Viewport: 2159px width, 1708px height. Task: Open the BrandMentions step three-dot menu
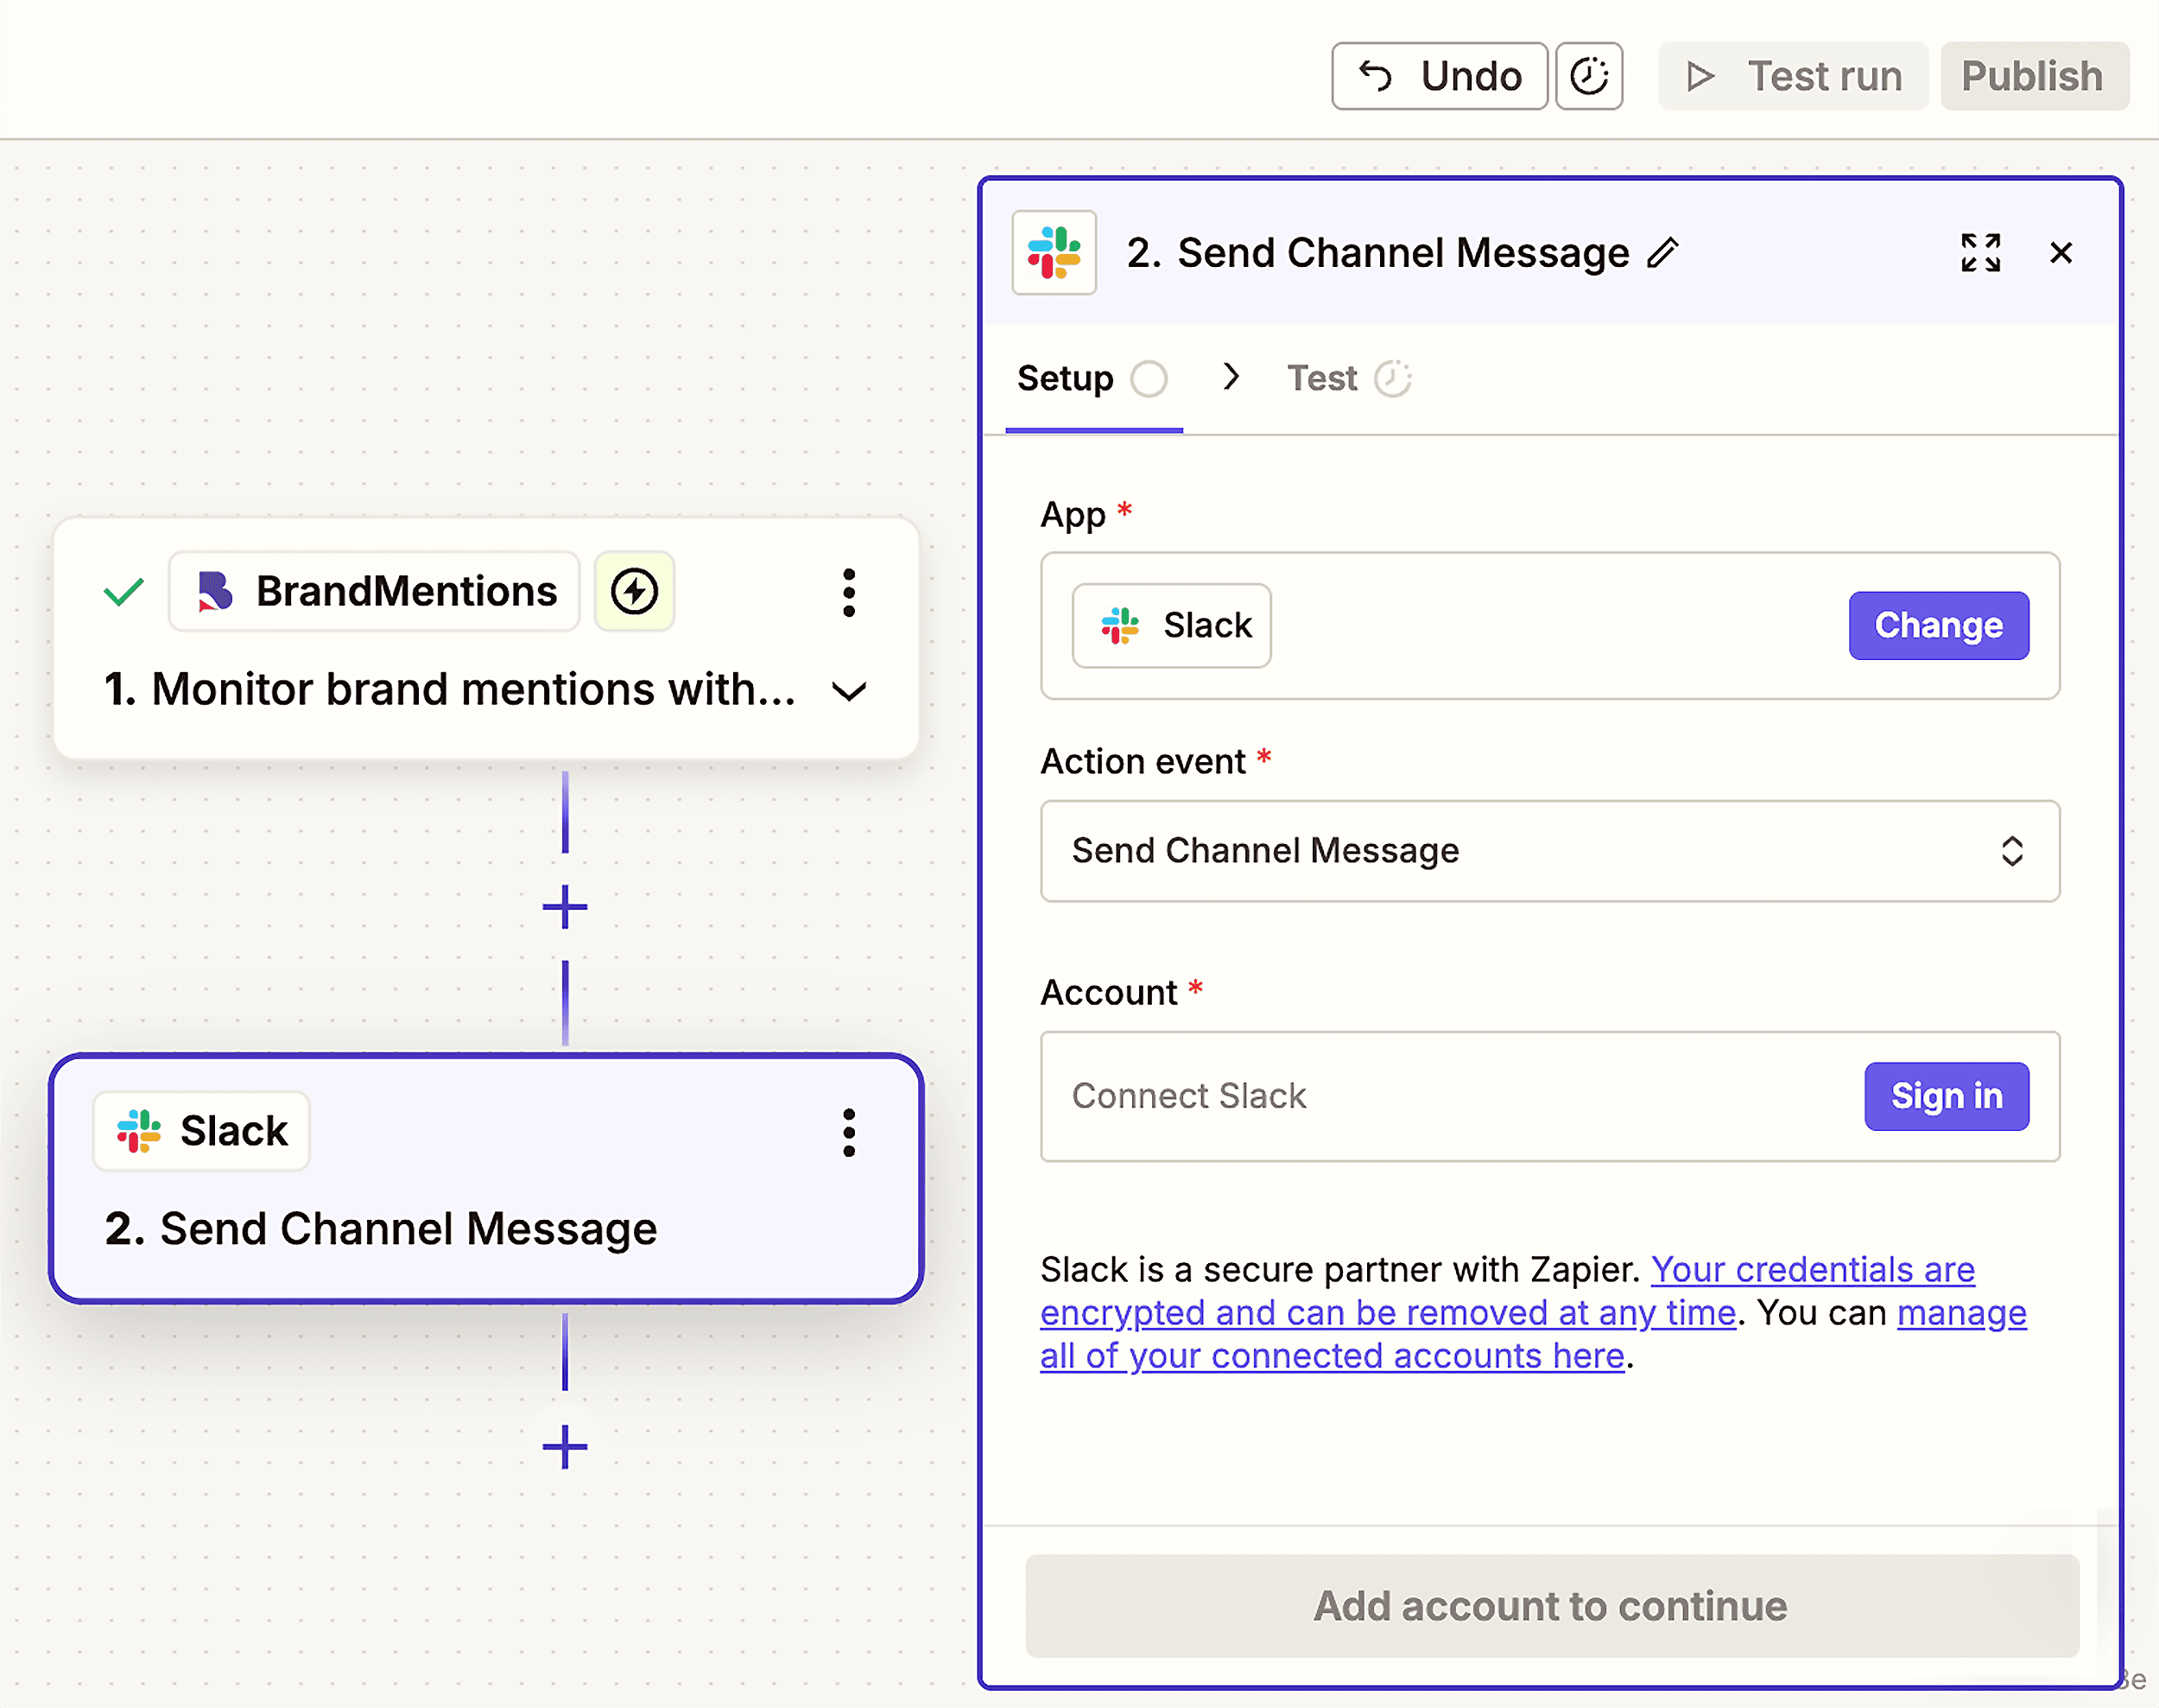pos(849,593)
